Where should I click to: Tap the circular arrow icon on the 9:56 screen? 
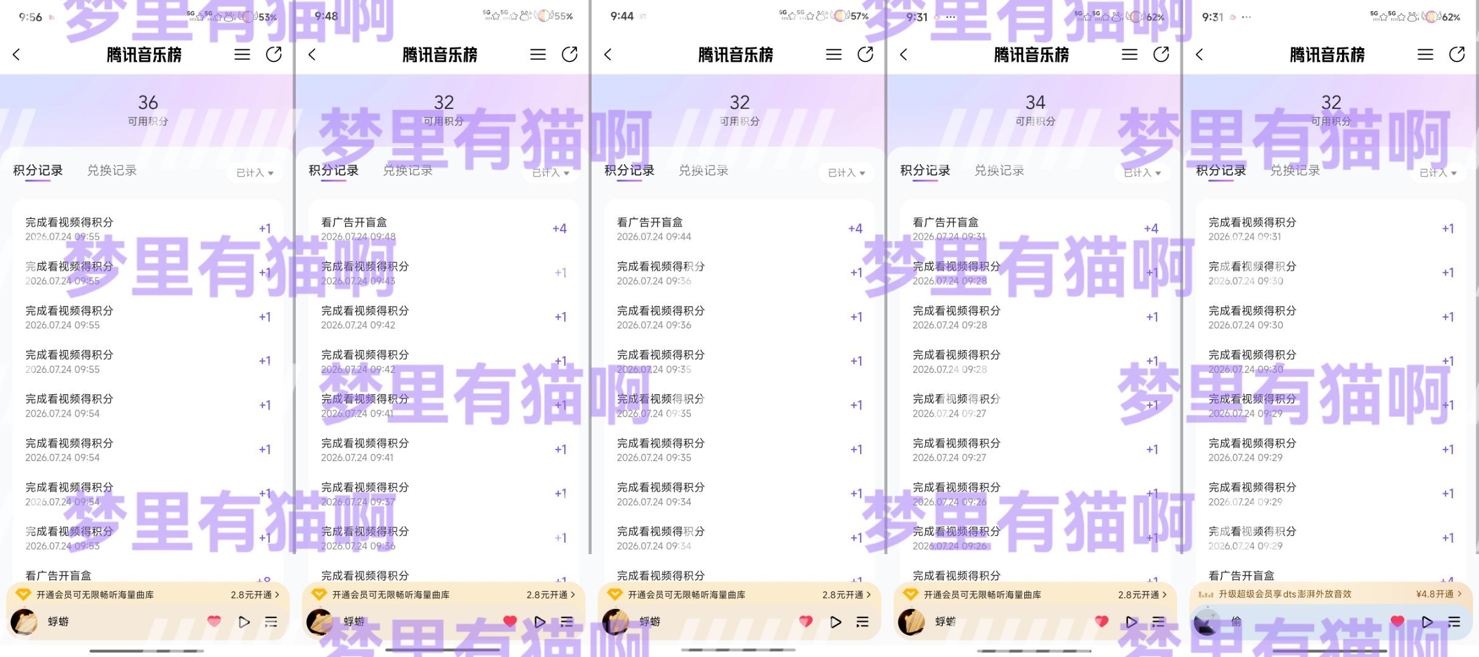pyautogui.click(x=274, y=55)
